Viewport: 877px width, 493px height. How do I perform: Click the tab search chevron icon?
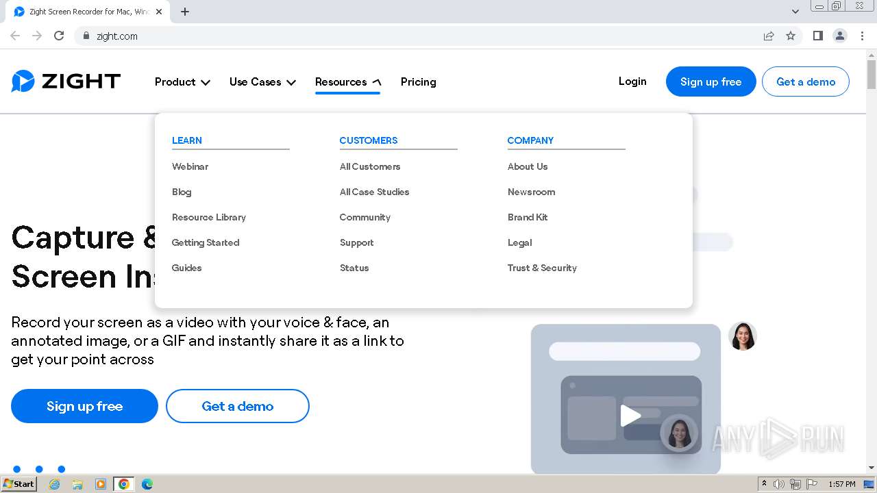point(795,12)
